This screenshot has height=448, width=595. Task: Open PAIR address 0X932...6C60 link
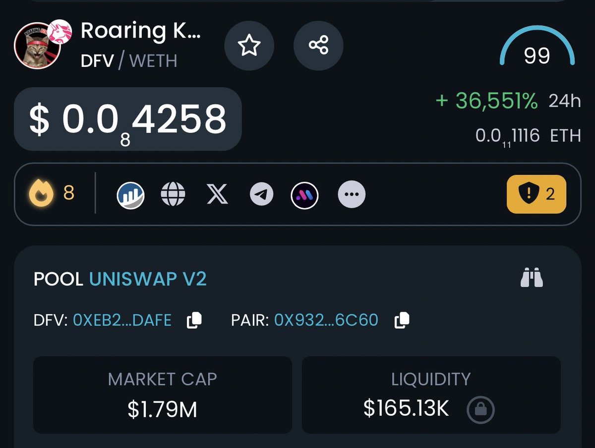(326, 320)
